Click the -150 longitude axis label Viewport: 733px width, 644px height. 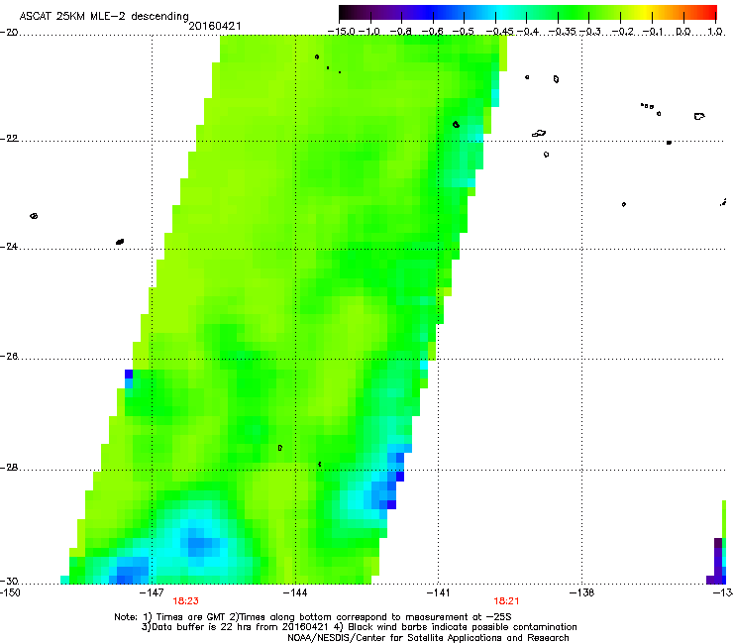[10, 592]
